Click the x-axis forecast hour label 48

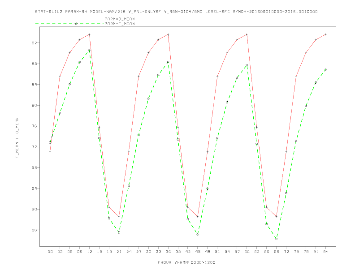click(208, 252)
